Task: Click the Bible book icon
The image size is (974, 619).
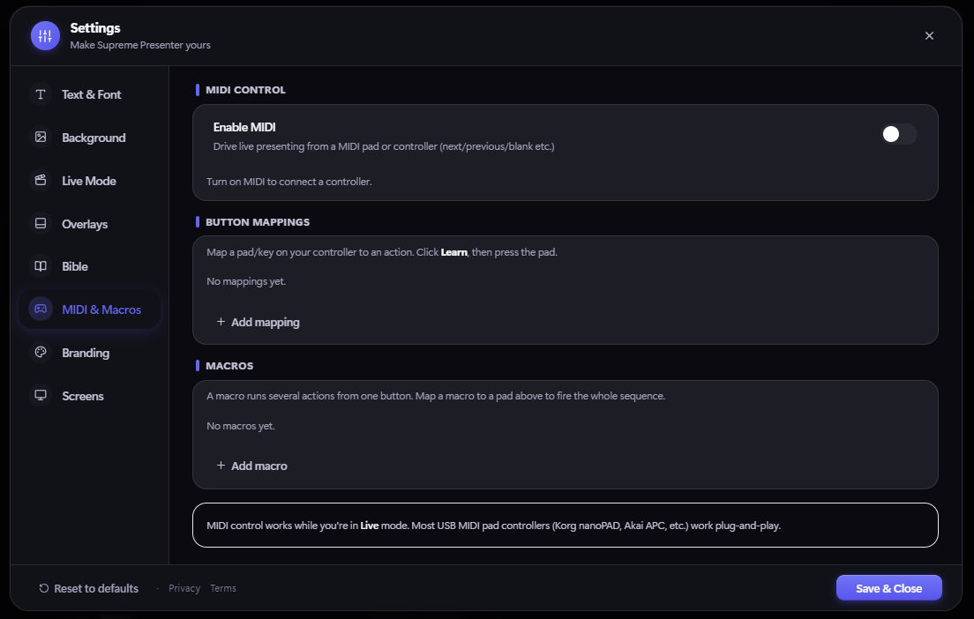Action: [x=41, y=266]
